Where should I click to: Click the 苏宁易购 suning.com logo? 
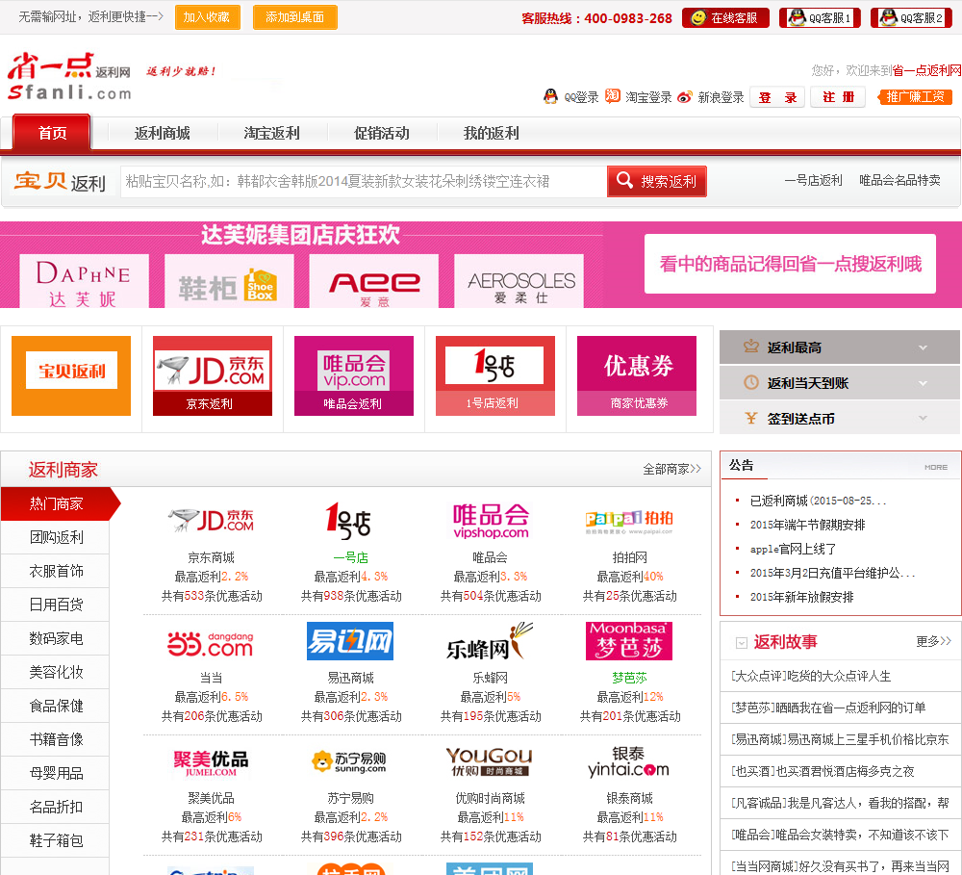(350, 762)
